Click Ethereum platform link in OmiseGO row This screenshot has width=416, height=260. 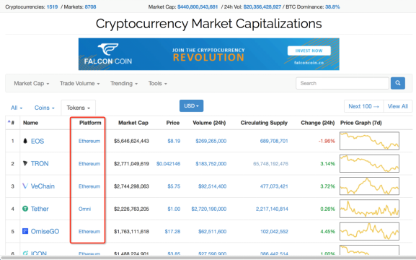coord(89,232)
